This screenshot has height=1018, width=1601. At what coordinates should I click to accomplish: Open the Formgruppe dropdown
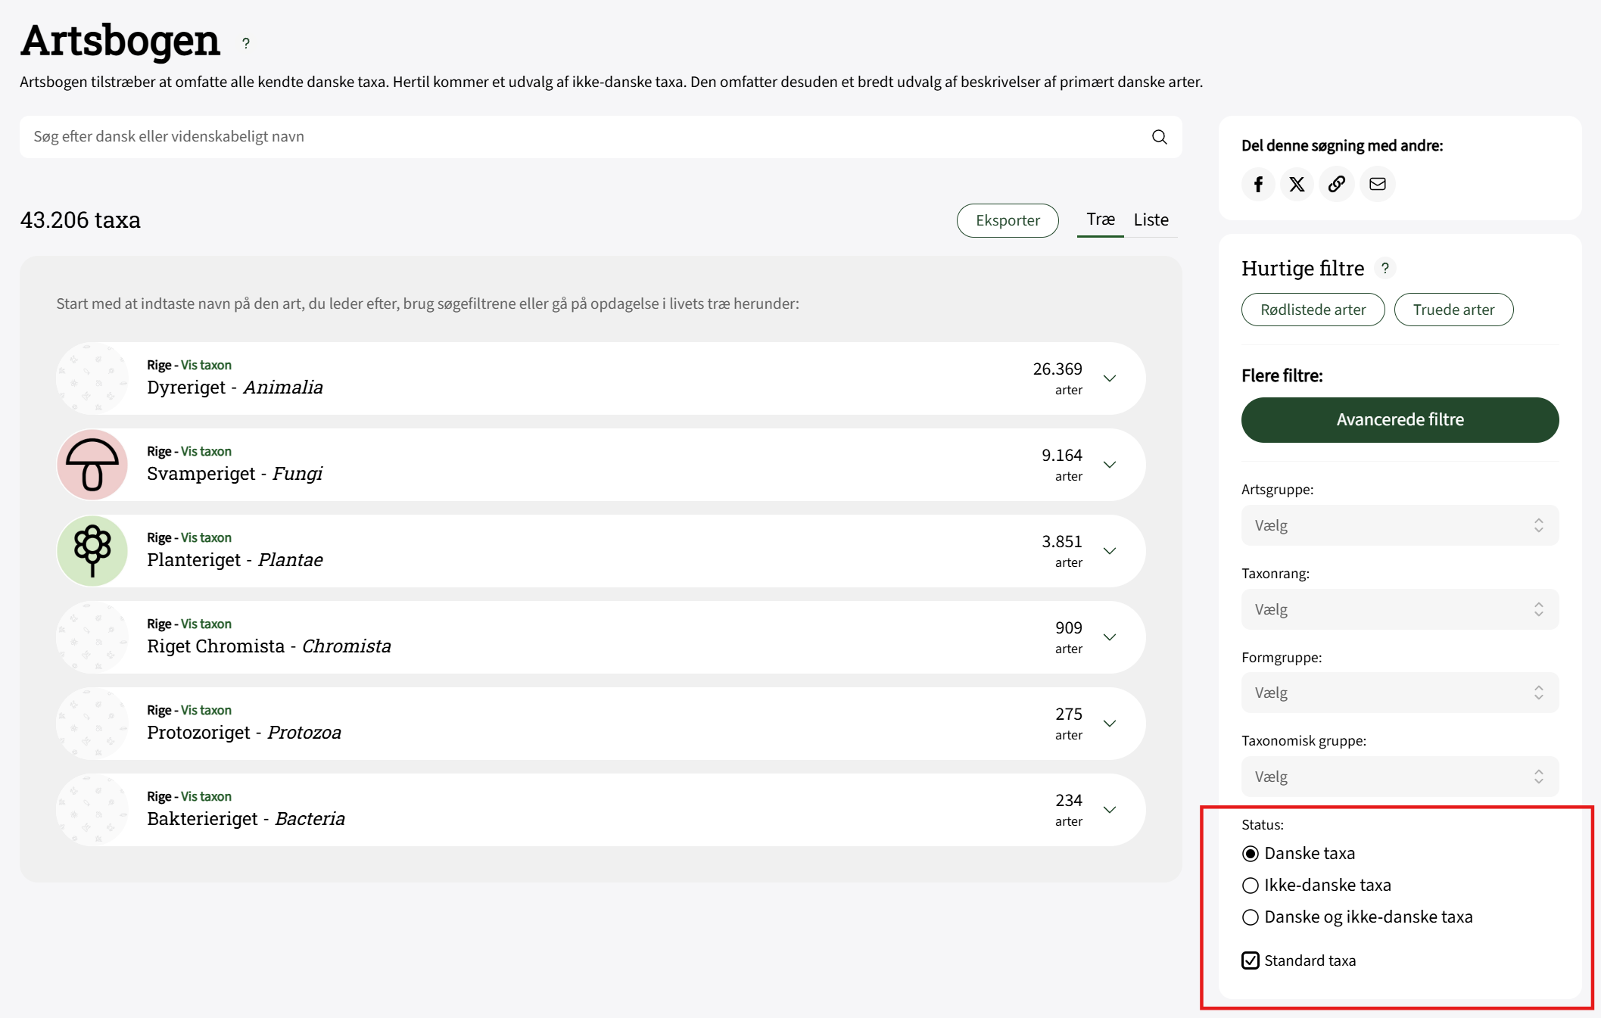point(1400,693)
